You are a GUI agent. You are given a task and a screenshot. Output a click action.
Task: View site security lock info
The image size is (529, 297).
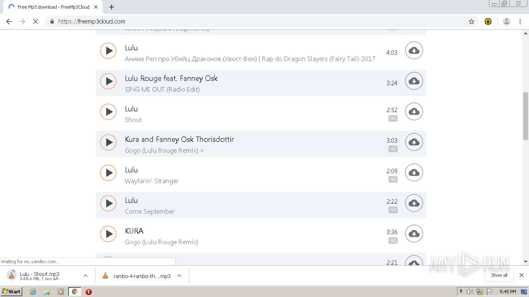coord(52,21)
